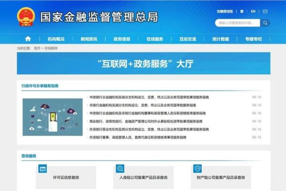286x191 pixels.
Task: Click the home icon in navigation bar
Action: (x=28, y=39)
